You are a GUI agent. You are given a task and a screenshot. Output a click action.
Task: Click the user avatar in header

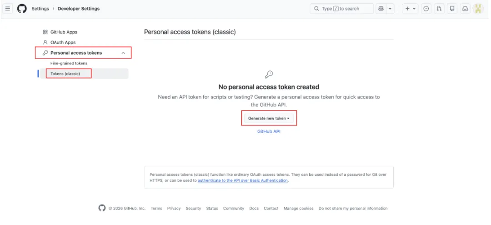[x=478, y=9]
